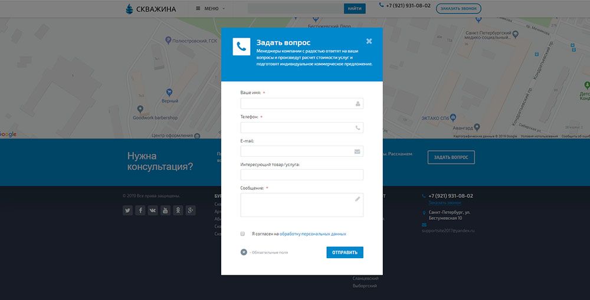Click the Скважина logo
Screen dimensions: 590x300
point(151,9)
